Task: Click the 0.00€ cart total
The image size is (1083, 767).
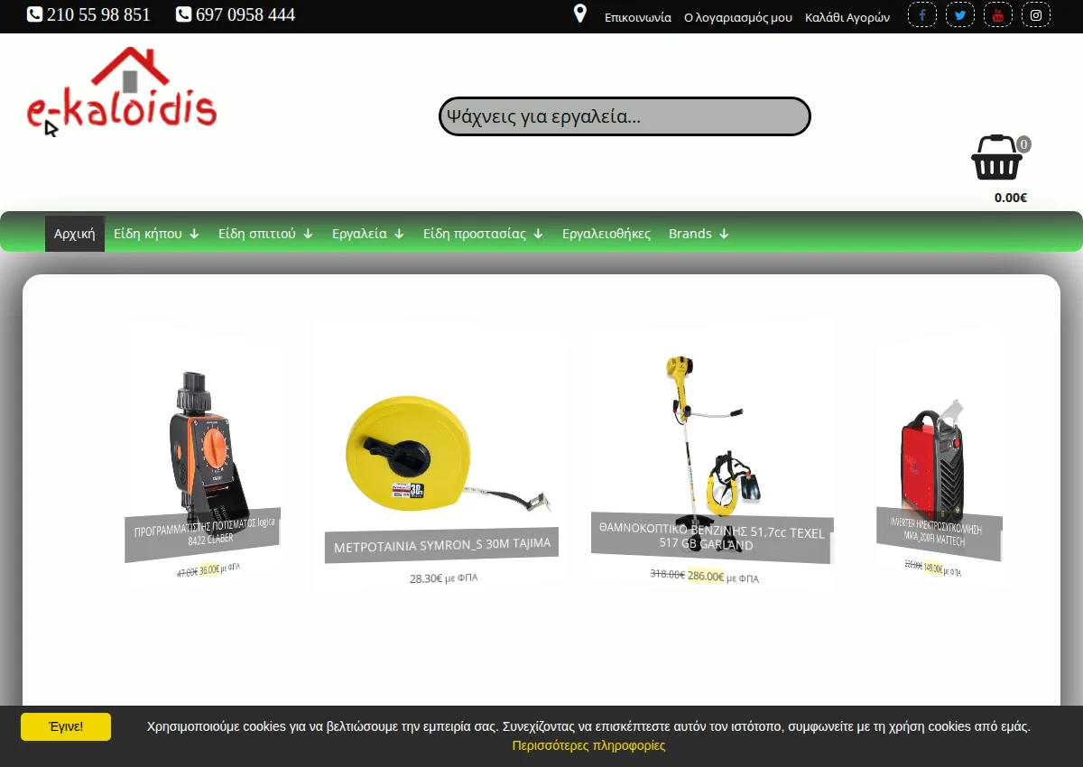Action: pos(1011,198)
